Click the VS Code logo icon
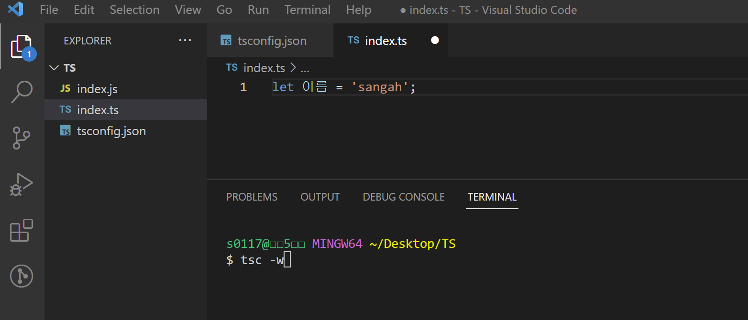This screenshot has height=320, width=748. pyautogui.click(x=15, y=10)
